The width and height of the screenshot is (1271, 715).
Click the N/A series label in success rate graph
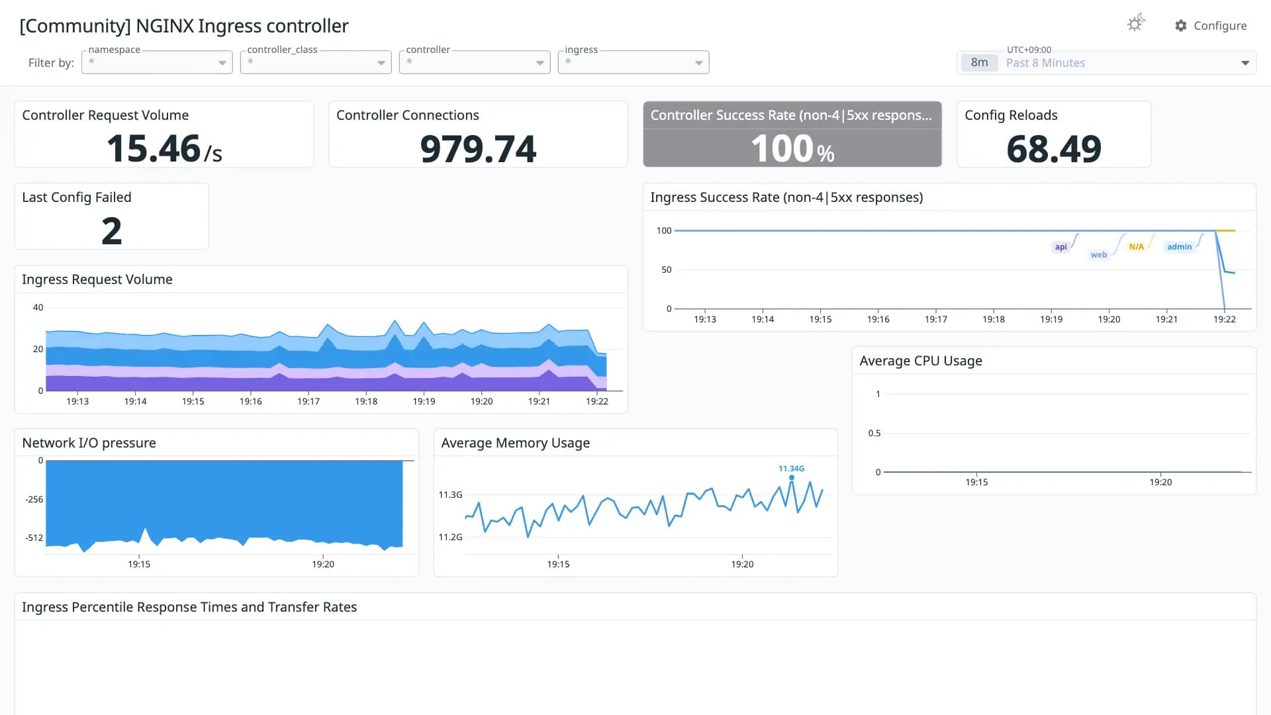pos(1136,247)
